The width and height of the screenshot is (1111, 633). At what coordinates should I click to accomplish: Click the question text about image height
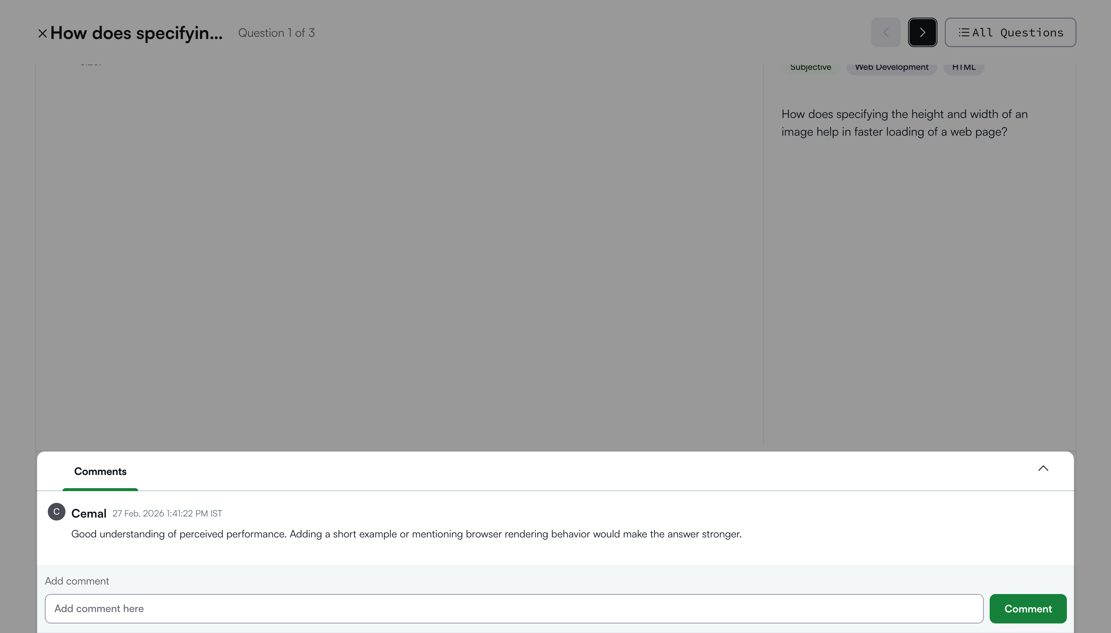click(904, 123)
